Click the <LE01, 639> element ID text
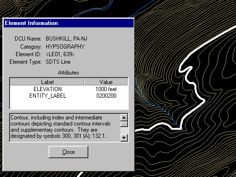 (60, 54)
